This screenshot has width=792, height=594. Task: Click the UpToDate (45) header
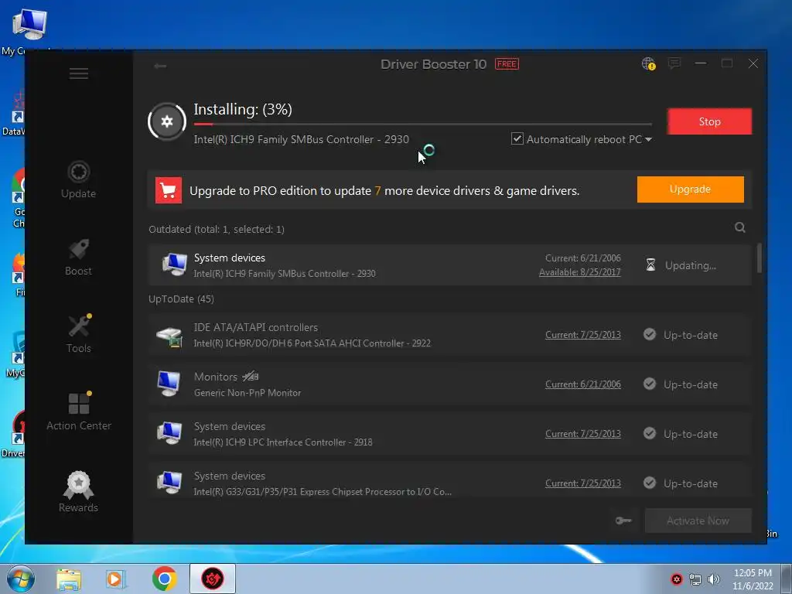181,299
